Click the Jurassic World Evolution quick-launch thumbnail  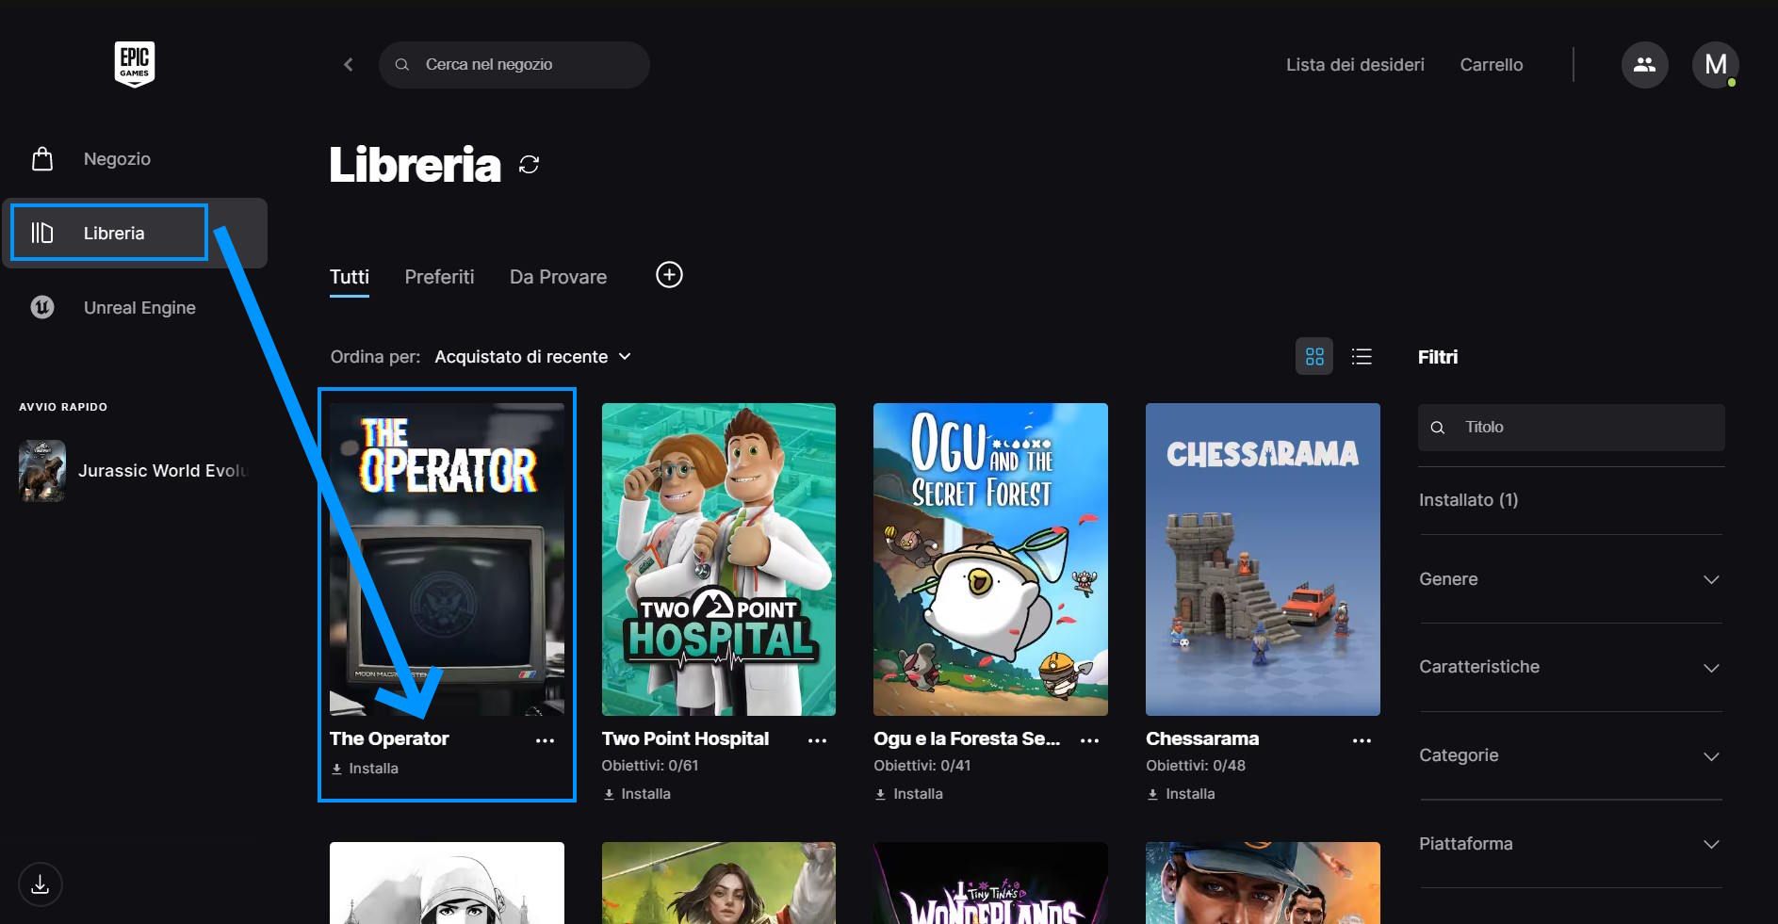[42, 471]
